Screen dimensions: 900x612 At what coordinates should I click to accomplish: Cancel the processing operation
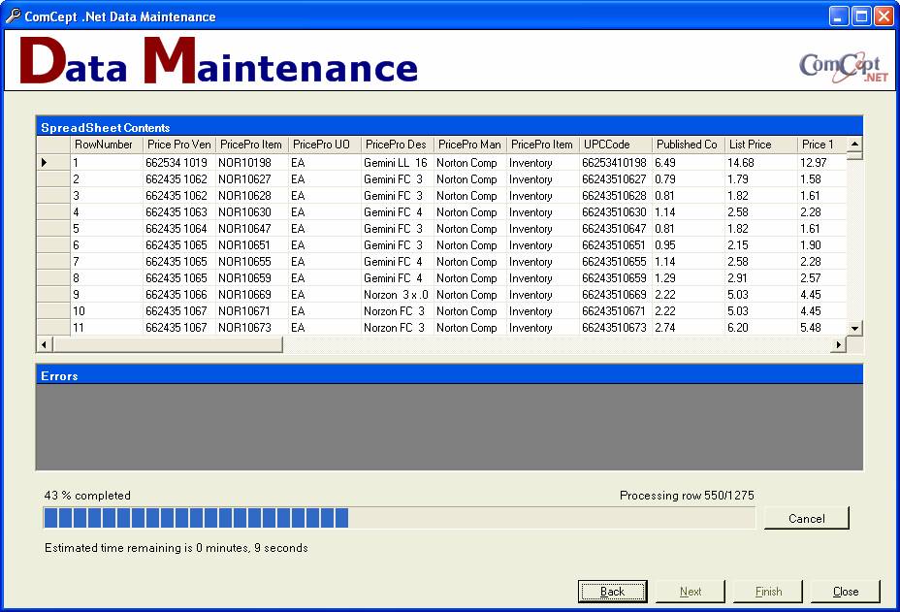(806, 518)
